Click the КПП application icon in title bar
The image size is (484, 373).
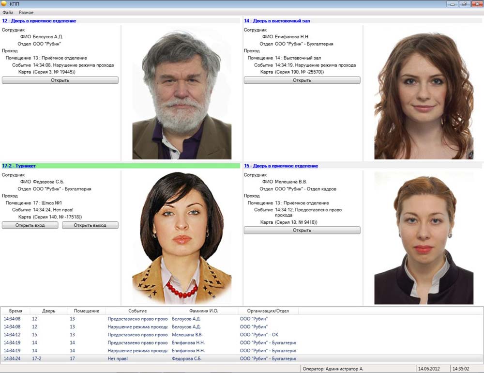tap(4, 4)
